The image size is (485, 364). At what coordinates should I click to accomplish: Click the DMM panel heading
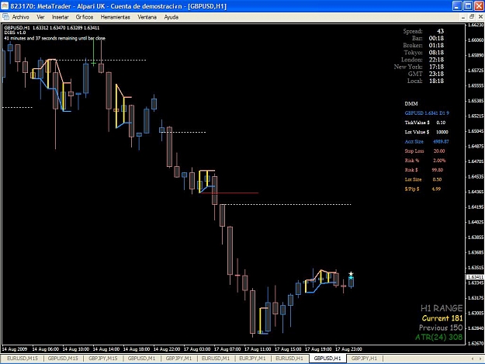(411, 103)
